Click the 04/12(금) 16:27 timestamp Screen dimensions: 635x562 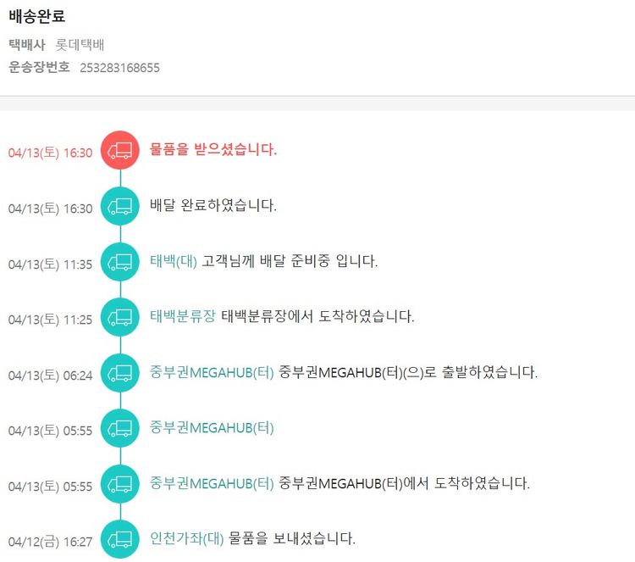[x=50, y=541]
